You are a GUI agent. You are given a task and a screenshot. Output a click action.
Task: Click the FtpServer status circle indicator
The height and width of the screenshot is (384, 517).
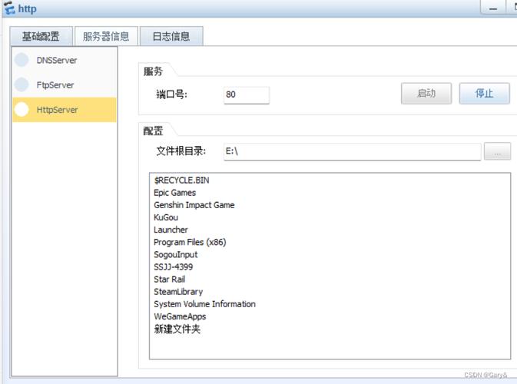[x=22, y=84]
